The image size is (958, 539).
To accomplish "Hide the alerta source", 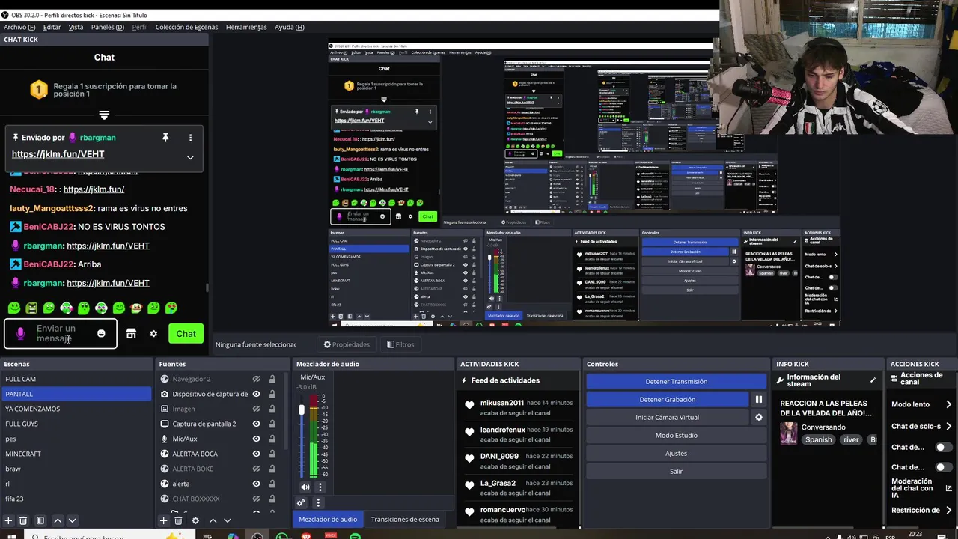I will [256, 484].
